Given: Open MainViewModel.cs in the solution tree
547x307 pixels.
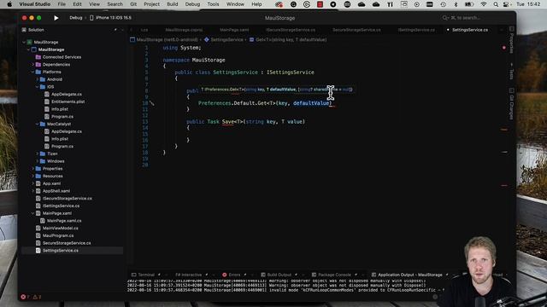Looking at the screenshot, I should pos(60,228).
